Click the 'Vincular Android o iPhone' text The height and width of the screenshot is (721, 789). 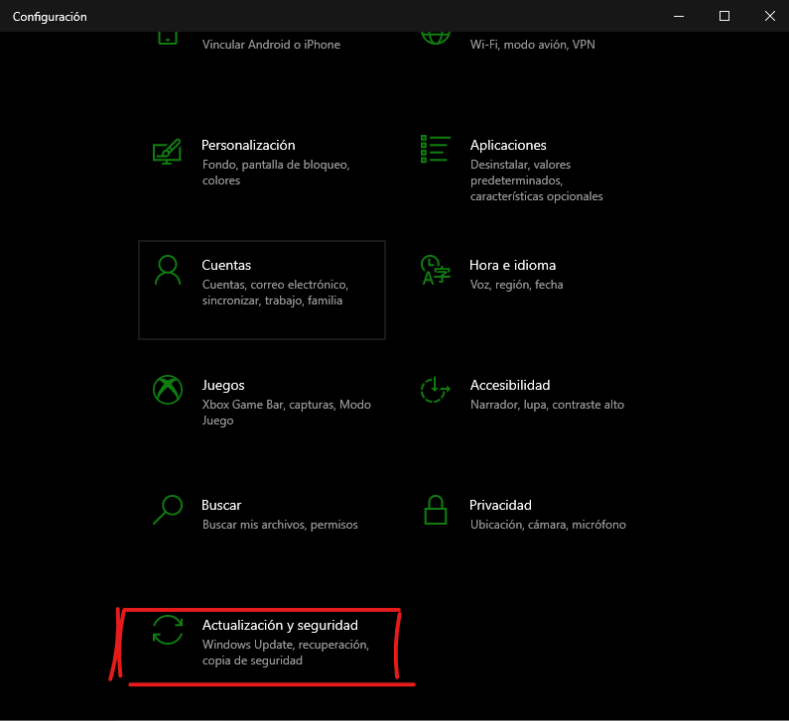point(271,45)
